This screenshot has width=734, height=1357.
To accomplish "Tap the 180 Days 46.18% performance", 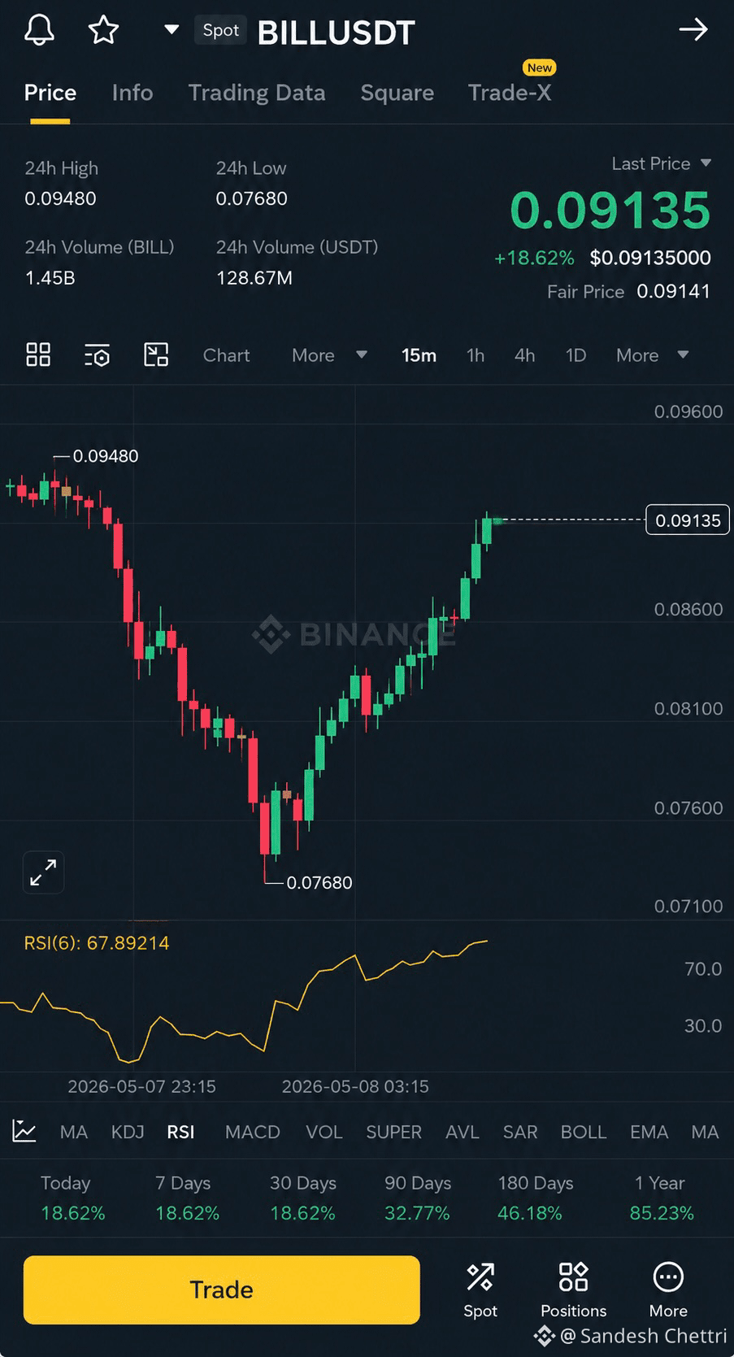I will [530, 1213].
